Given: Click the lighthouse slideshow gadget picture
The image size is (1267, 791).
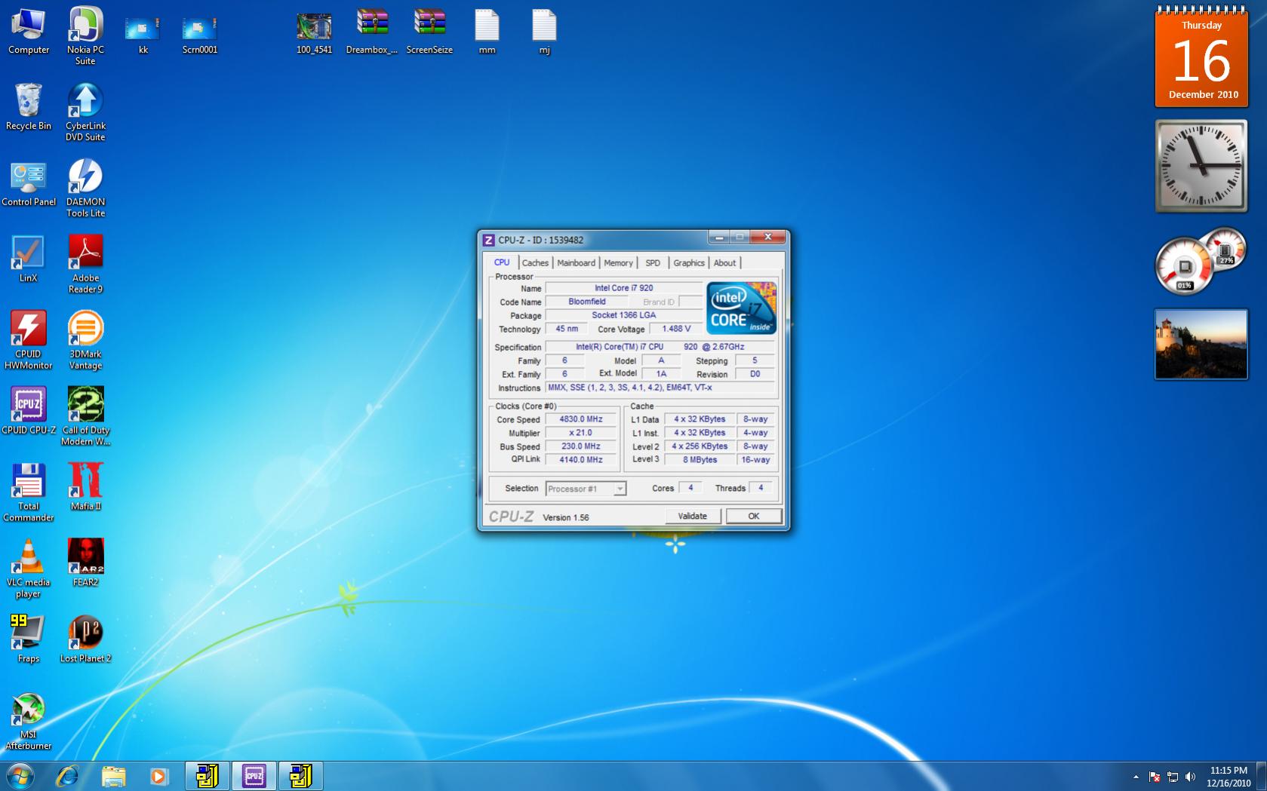Looking at the screenshot, I should [x=1201, y=344].
